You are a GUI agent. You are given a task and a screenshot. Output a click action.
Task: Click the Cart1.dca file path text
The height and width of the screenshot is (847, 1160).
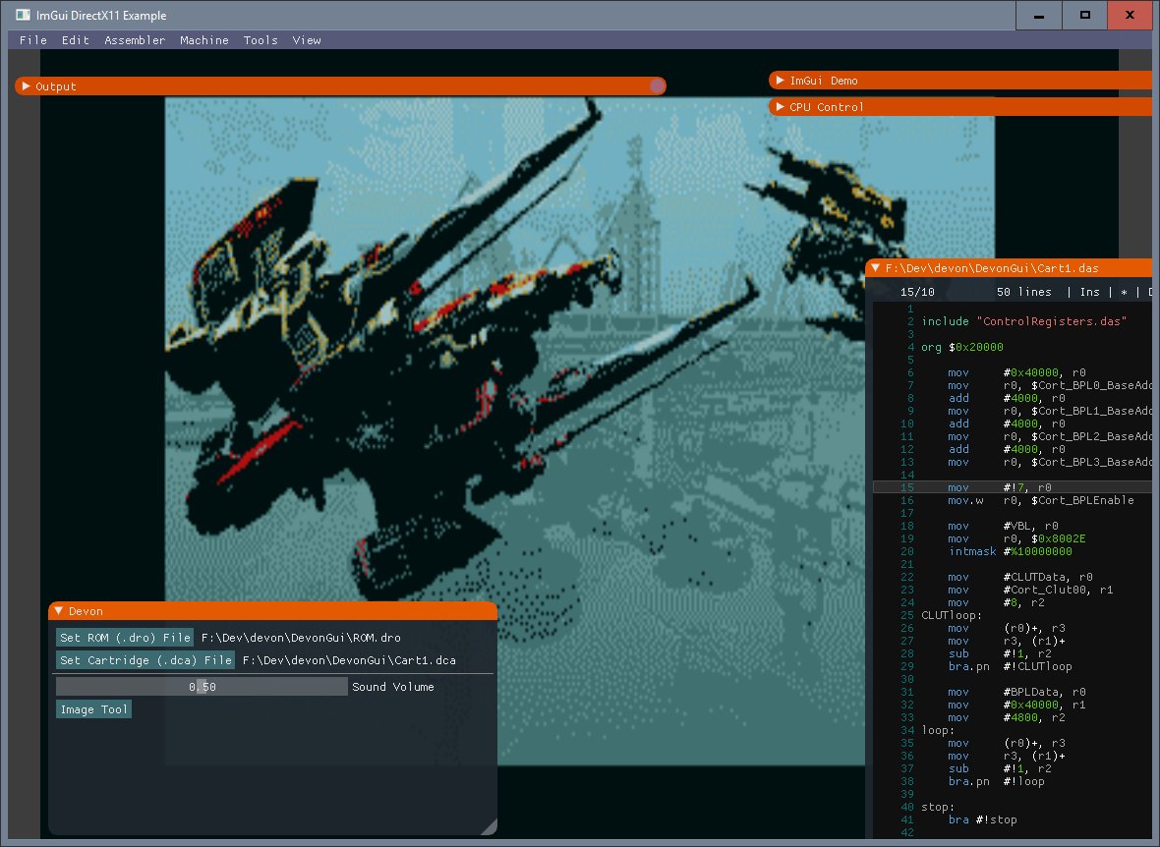tap(349, 660)
